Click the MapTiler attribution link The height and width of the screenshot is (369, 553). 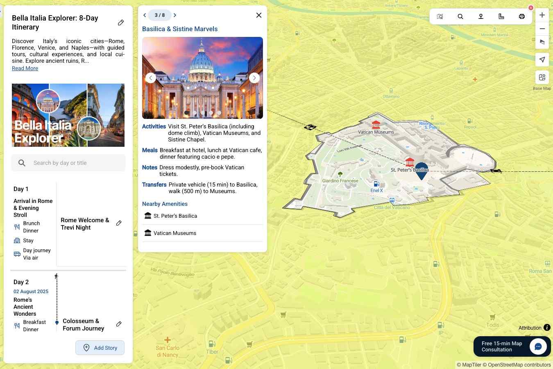(x=469, y=365)
